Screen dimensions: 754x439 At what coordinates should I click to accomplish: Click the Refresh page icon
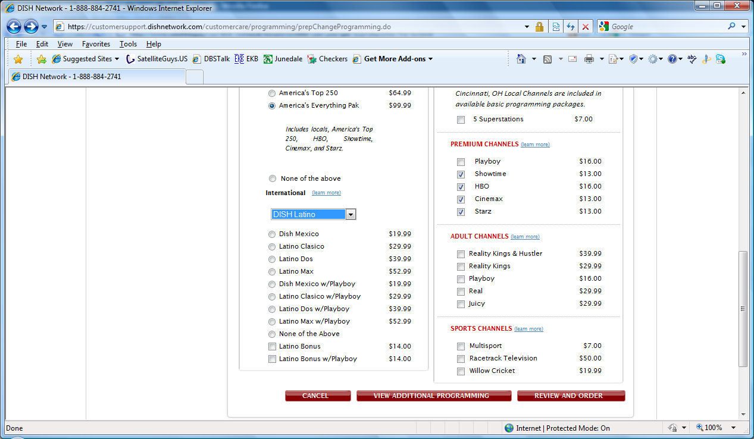click(571, 27)
